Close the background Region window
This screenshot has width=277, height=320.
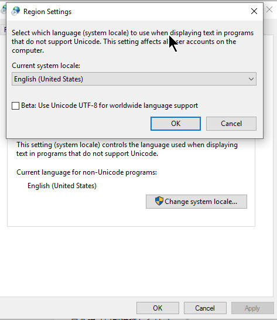pyautogui.click(x=269, y=9)
